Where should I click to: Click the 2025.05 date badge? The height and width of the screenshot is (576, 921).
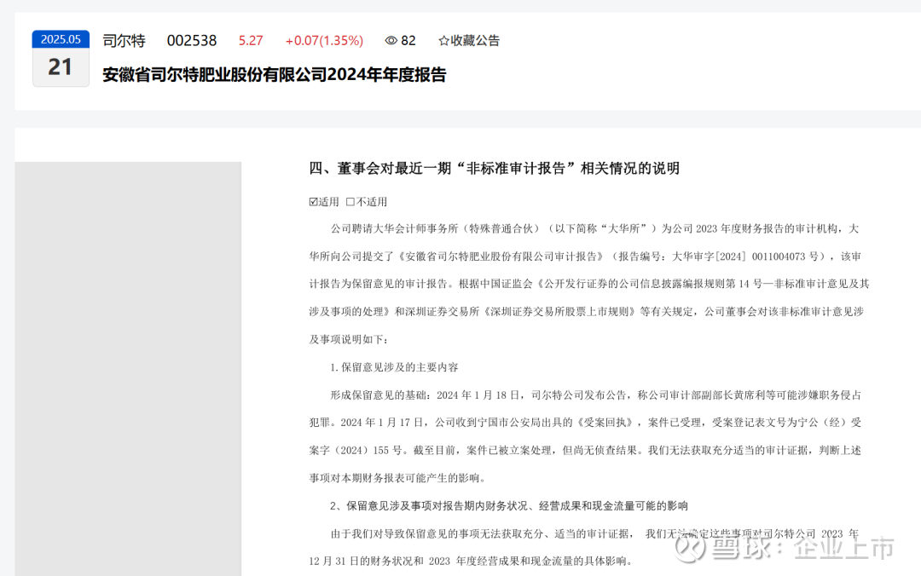coord(61,39)
